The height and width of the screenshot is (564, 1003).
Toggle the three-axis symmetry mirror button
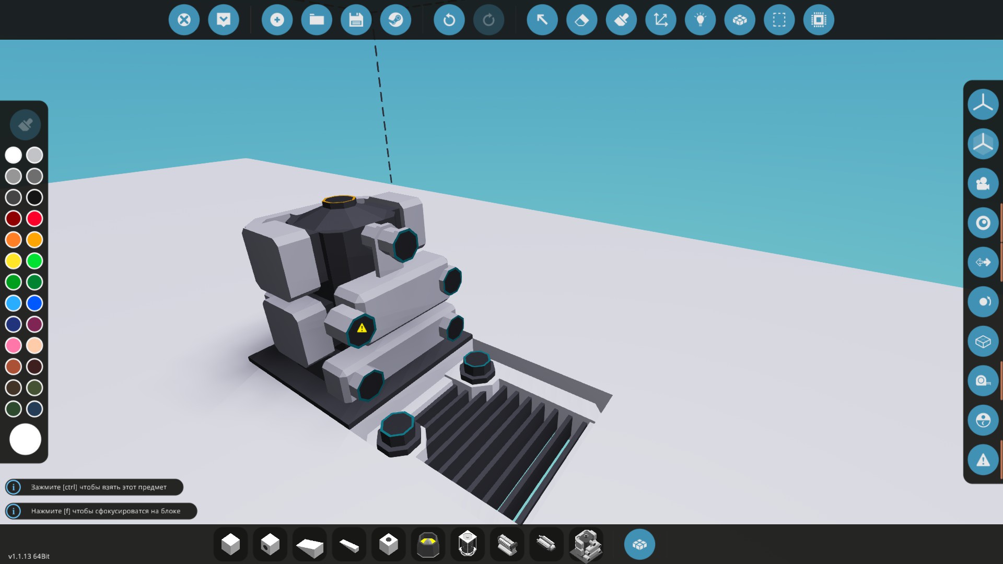[983, 104]
